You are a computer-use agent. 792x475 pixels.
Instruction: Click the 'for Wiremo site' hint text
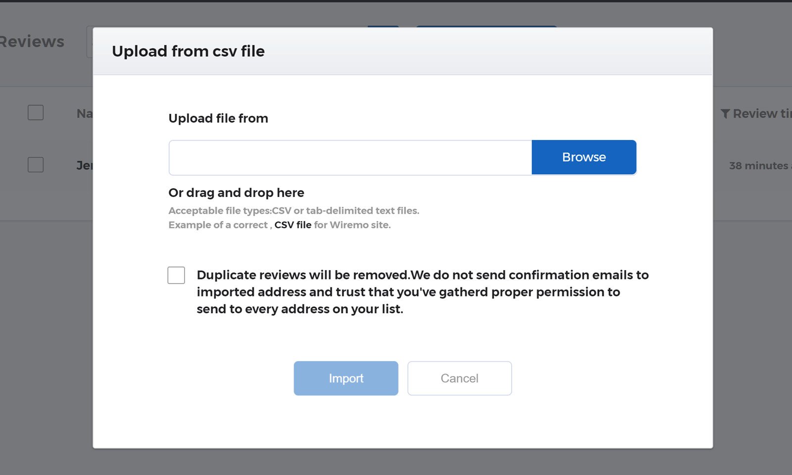[x=352, y=225]
